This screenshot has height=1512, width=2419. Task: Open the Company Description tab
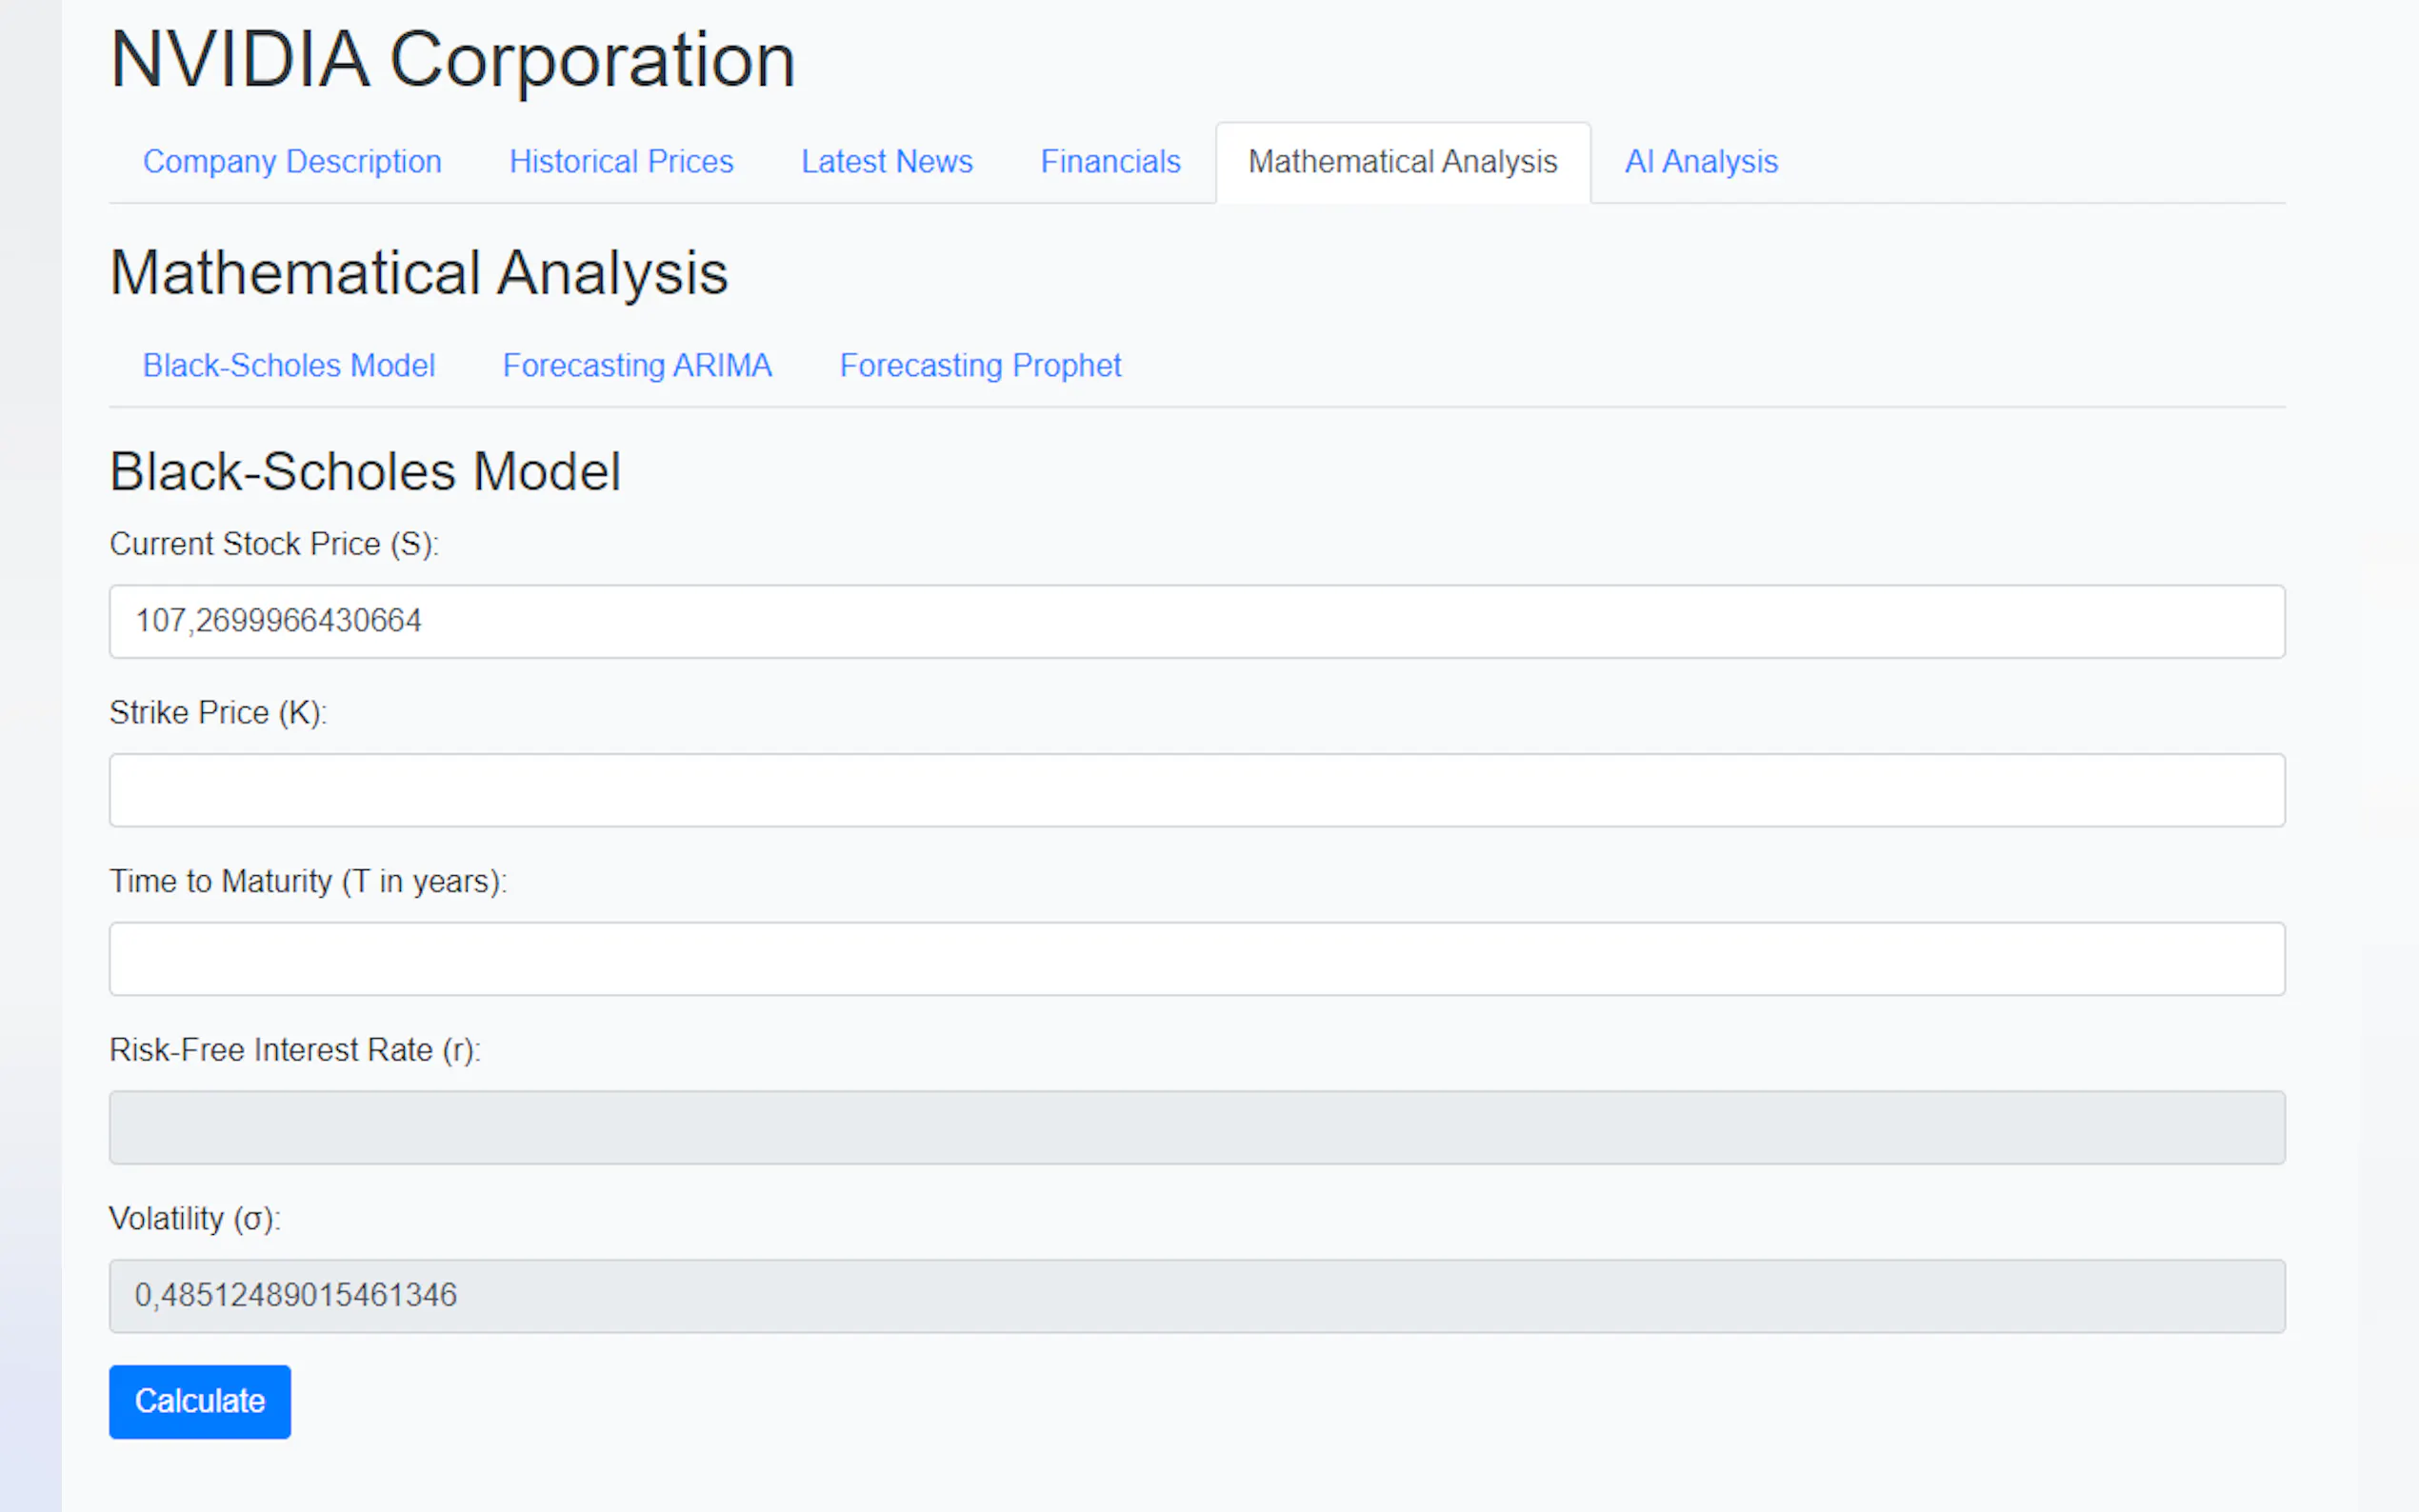[292, 162]
